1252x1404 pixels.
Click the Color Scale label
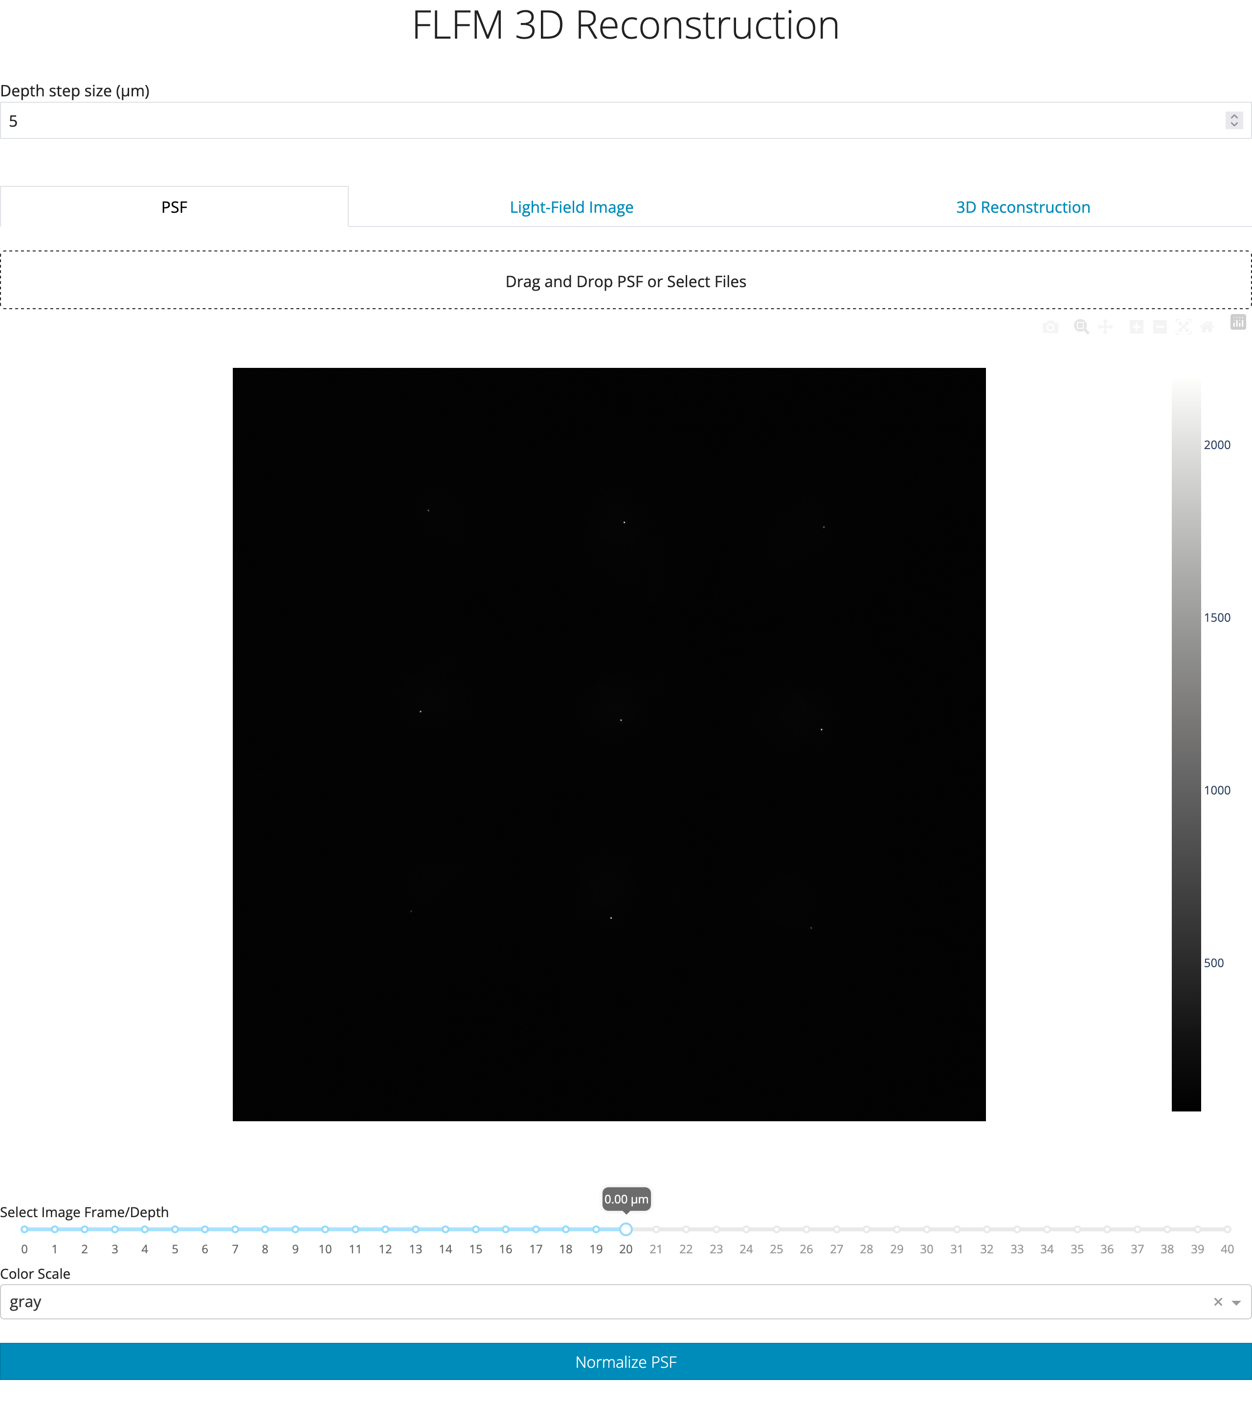coord(35,1274)
